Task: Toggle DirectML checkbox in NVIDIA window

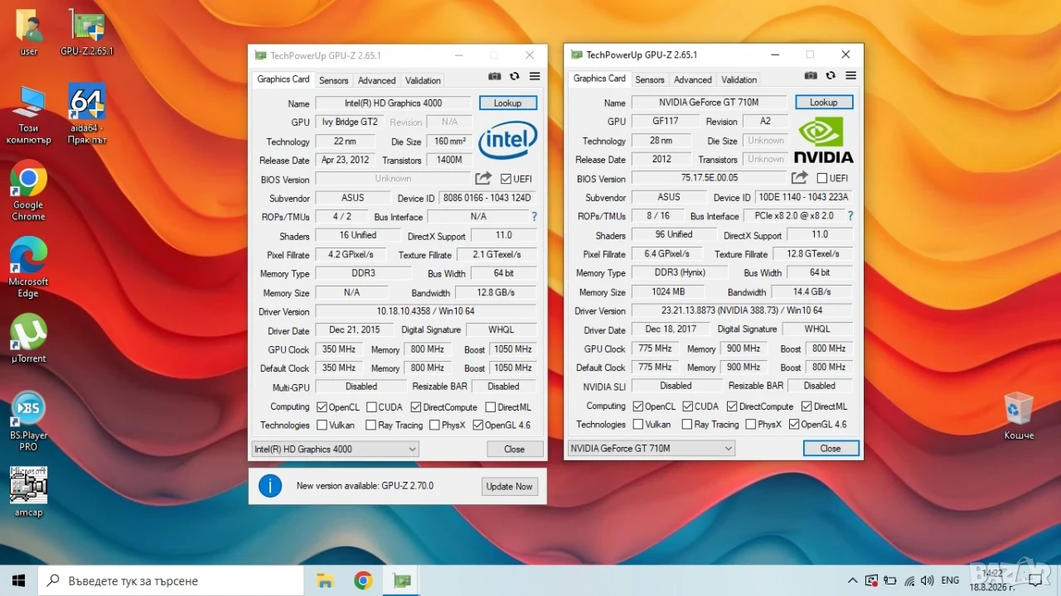Action: [807, 406]
